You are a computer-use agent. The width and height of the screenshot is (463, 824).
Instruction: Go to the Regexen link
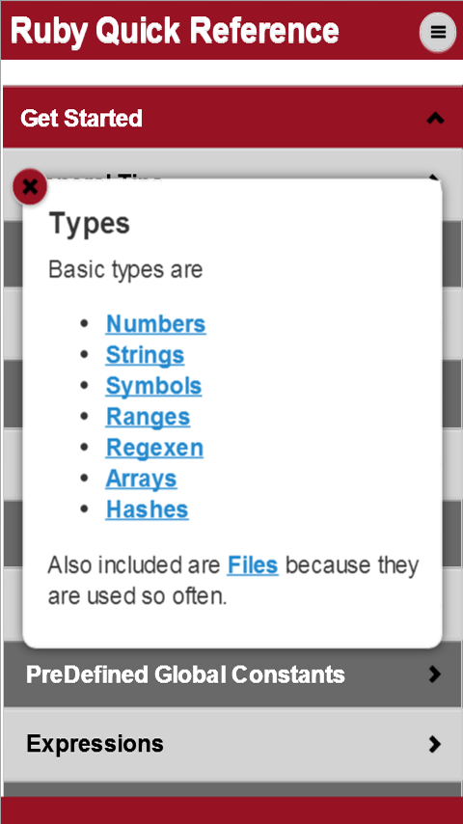pyautogui.click(x=154, y=448)
